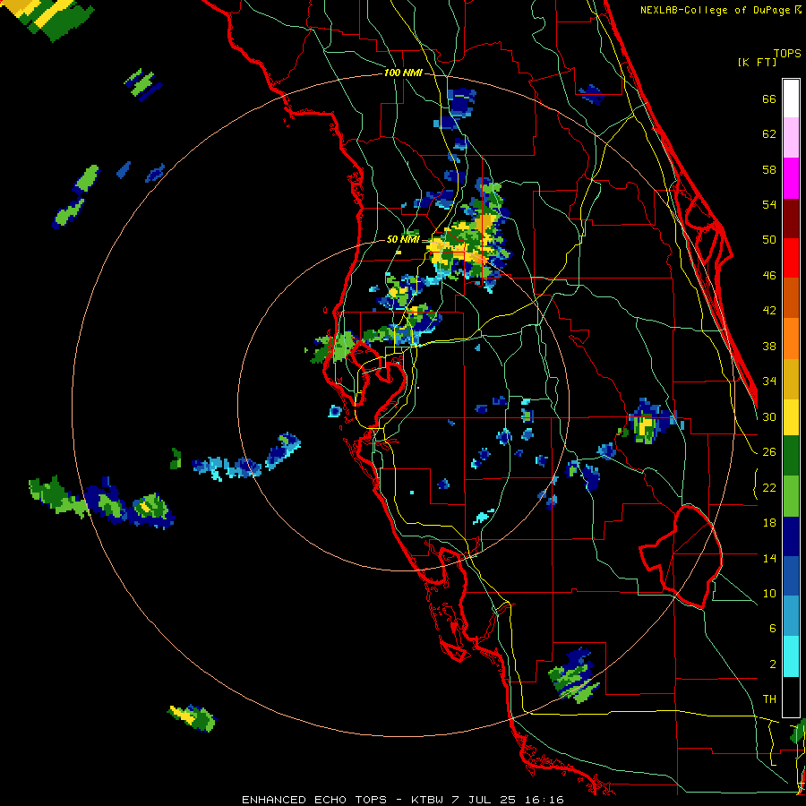Click the Enhanced Echo Tops KTBW timestamp caption
806x806 pixels.
coord(402,800)
